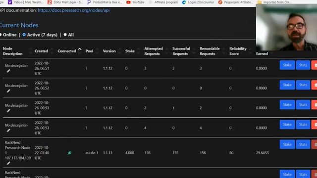The width and height of the screenshot is (317, 178).
Task: Open the Pepperjam Affiliate bookmark
Action: point(236,2)
